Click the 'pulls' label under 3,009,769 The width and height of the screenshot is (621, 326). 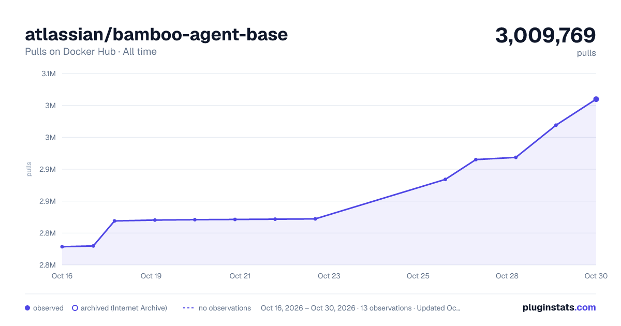click(x=586, y=53)
